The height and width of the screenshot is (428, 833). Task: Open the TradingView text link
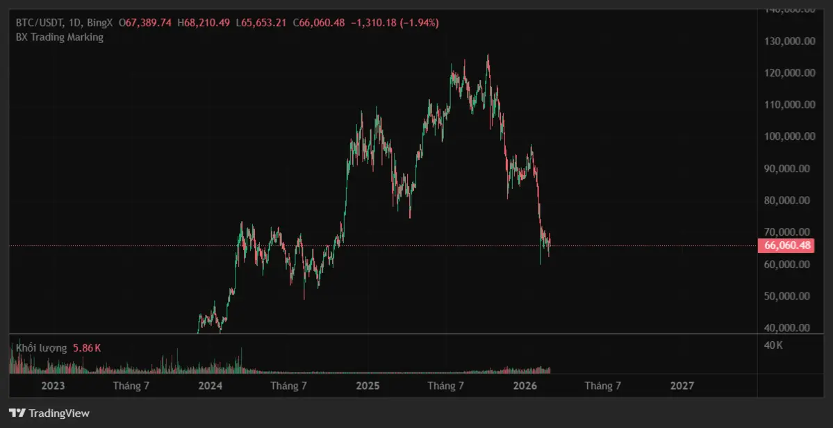(x=58, y=413)
